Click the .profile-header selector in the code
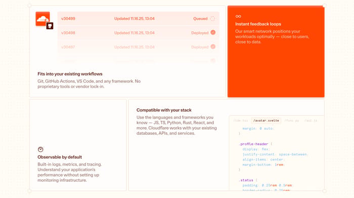Screen dimensions: 354x198 253,144
